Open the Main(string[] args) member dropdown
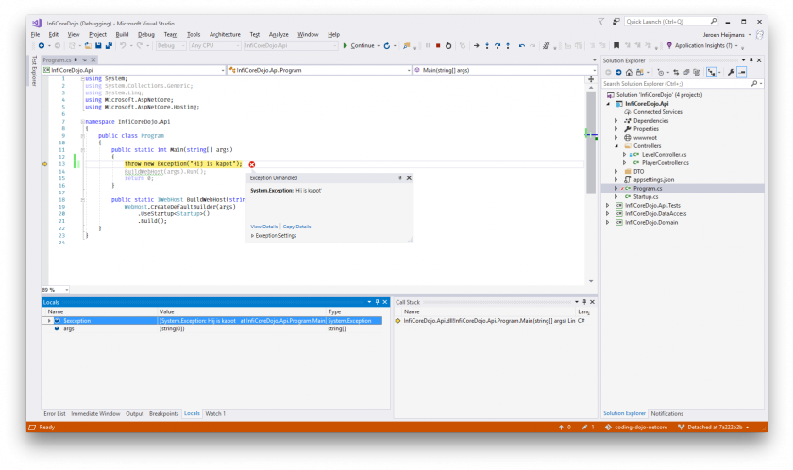The image size is (793, 470). [x=505, y=70]
